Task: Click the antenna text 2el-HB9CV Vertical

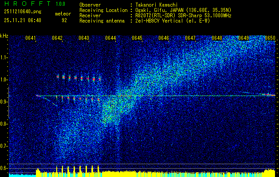Action: pyautogui.click(x=159, y=21)
